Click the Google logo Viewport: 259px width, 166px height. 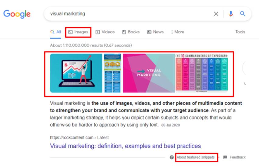[17, 14]
